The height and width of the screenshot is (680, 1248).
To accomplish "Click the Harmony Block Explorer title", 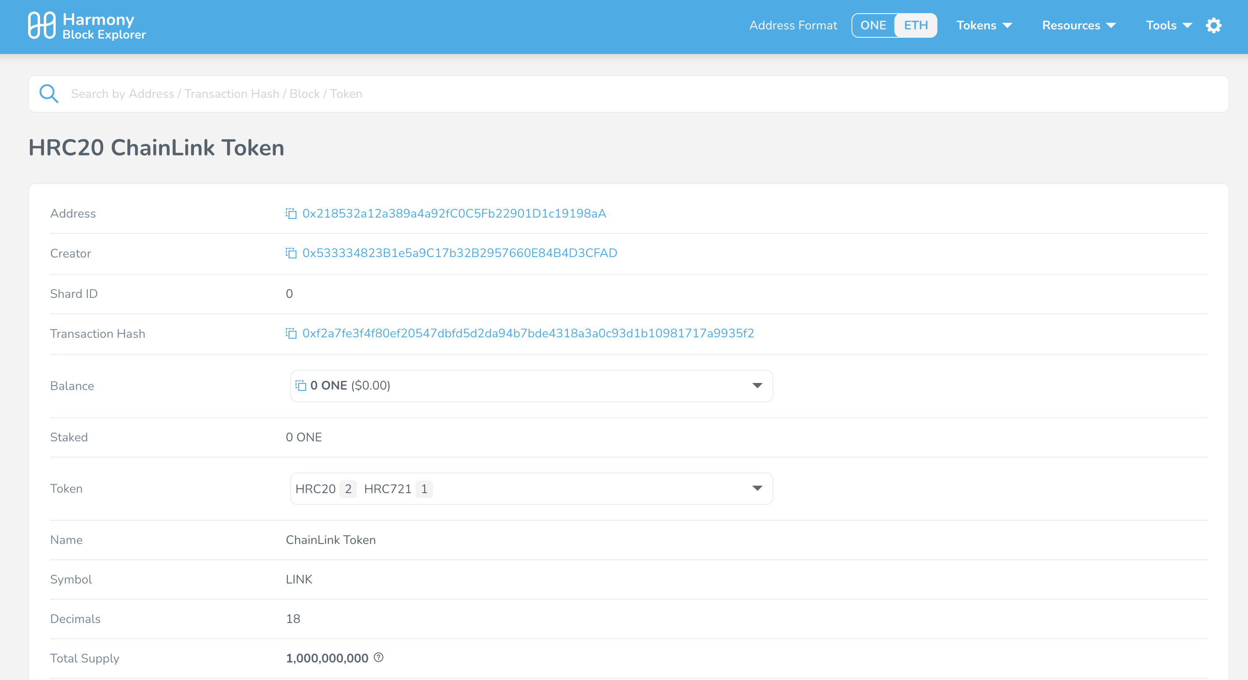I will (104, 26).
